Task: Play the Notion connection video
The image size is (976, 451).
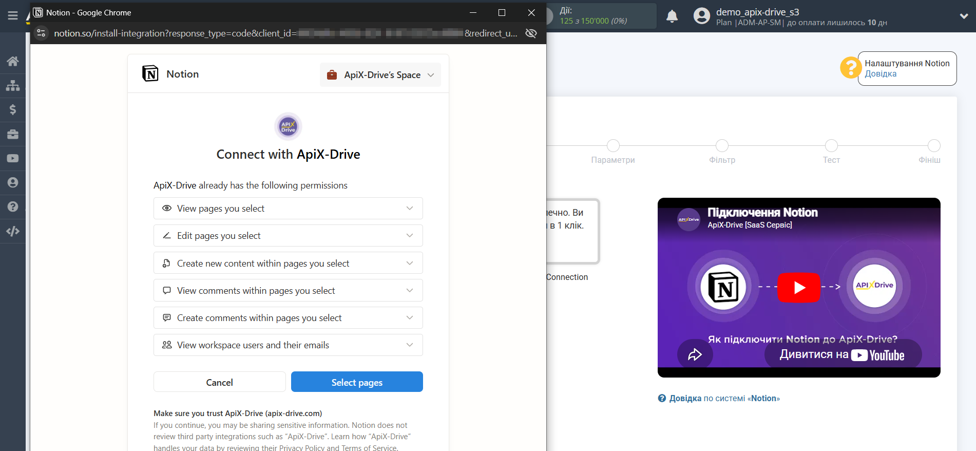Action: click(x=799, y=288)
